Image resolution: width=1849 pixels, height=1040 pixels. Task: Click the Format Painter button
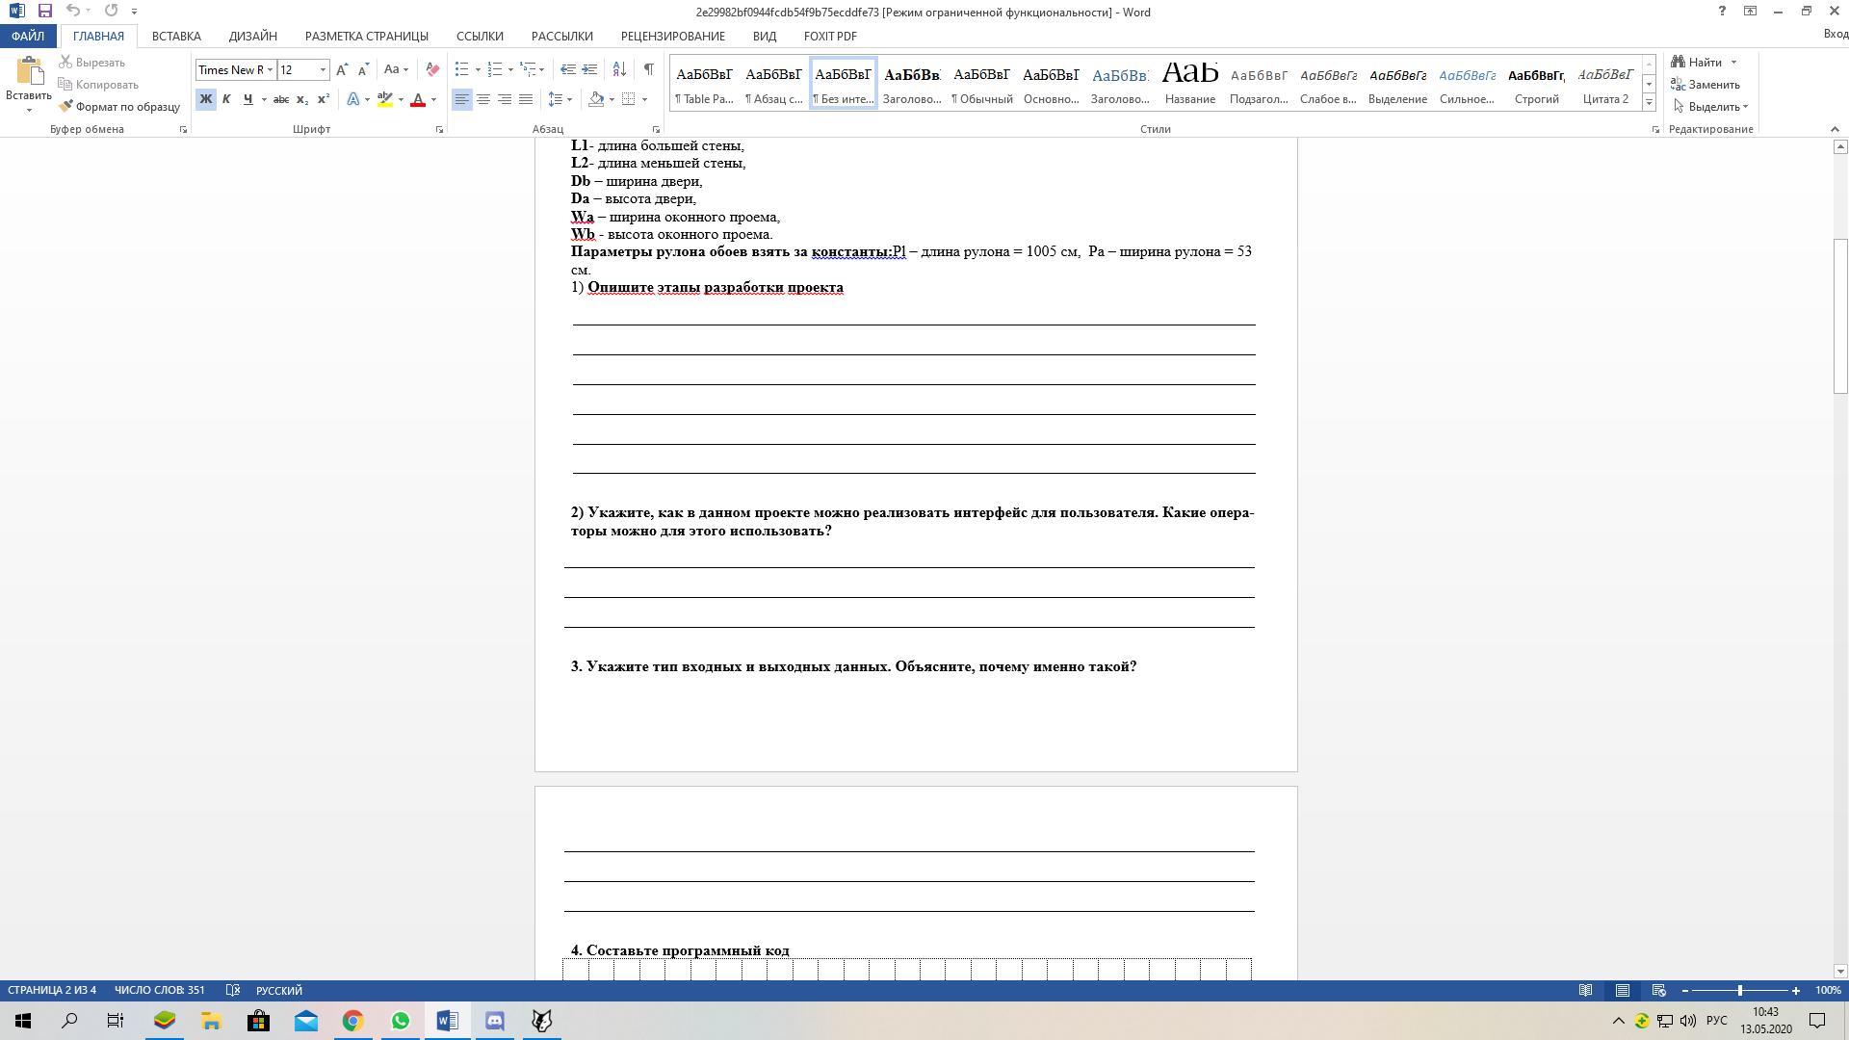click(x=119, y=107)
